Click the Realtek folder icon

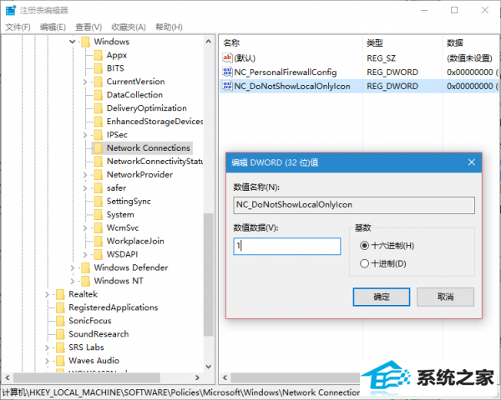click(x=60, y=294)
